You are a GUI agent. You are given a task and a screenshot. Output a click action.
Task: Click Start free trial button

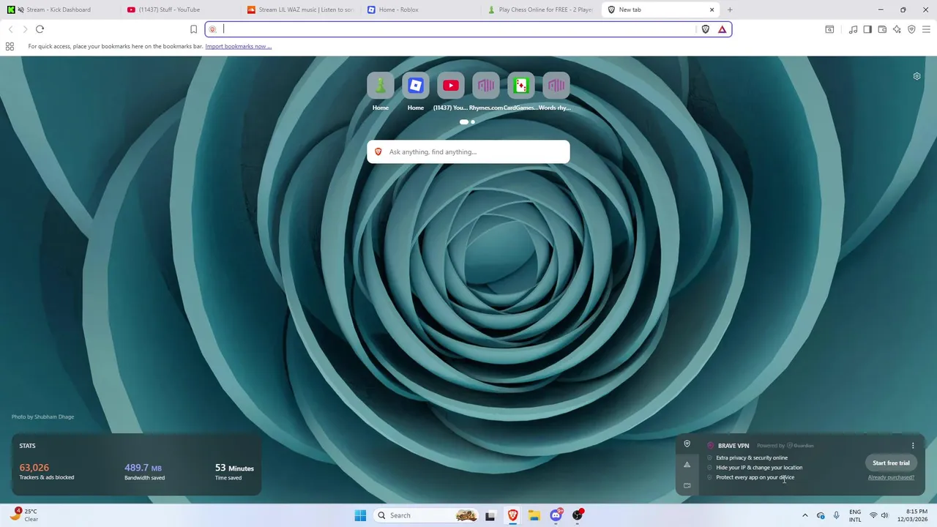891,463
